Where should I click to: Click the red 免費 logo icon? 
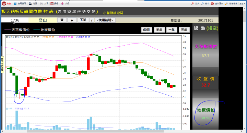click(4, 3)
